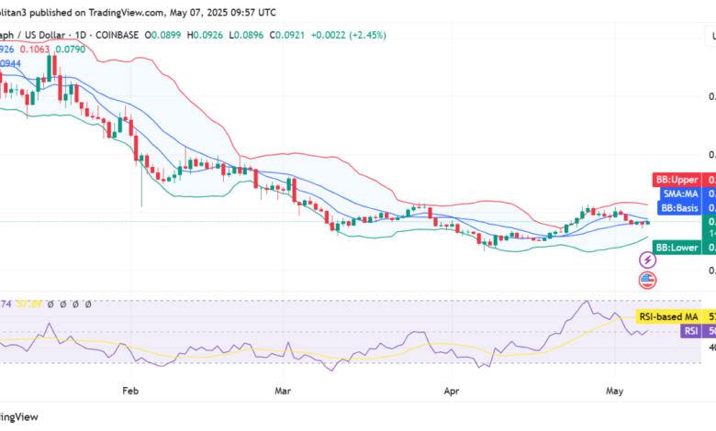
Task: Click the high value H0.0926
Action: 205,35
